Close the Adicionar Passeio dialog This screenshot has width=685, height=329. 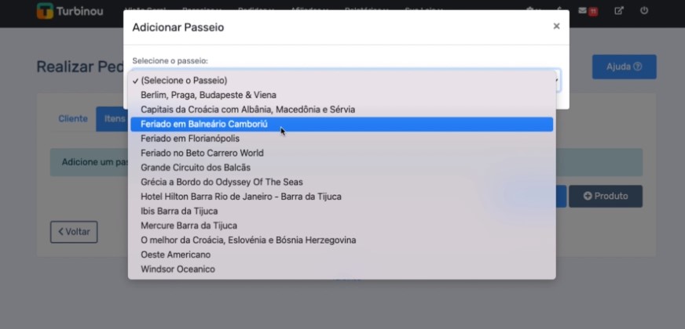[x=556, y=26]
